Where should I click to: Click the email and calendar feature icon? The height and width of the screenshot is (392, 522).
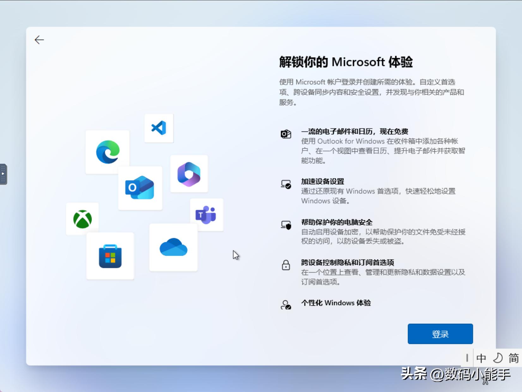tap(286, 134)
